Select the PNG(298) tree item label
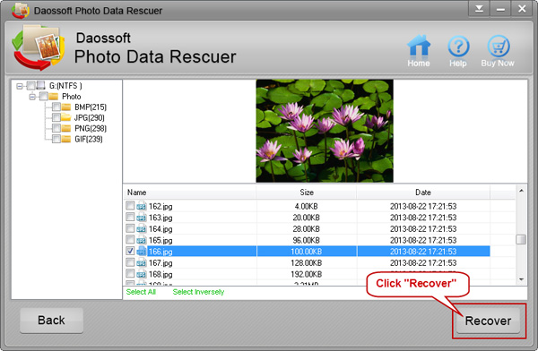The width and height of the screenshot is (538, 351). click(91, 129)
